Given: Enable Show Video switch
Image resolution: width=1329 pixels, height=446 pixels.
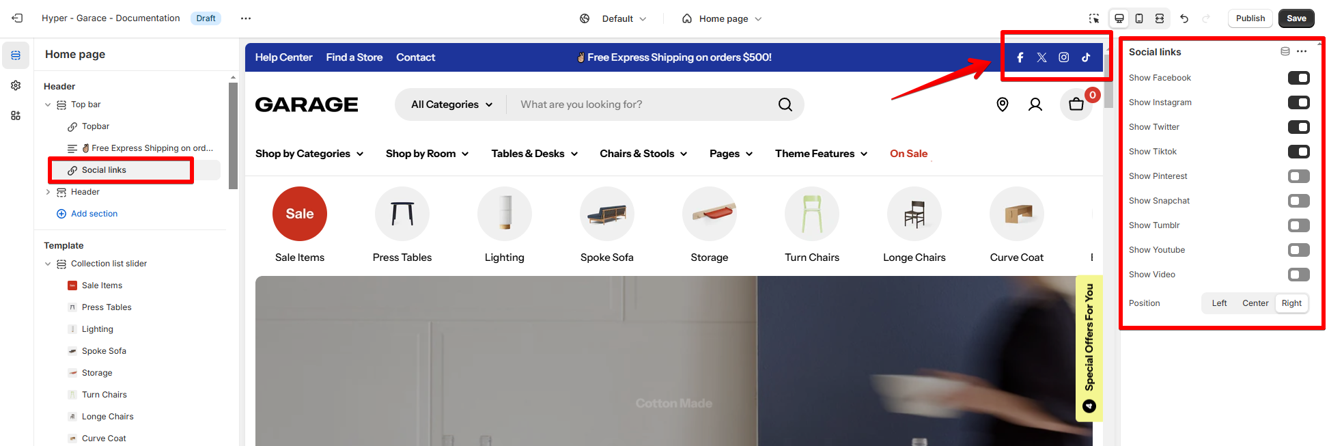Looking at the screenshot, I should [1299, 275].
